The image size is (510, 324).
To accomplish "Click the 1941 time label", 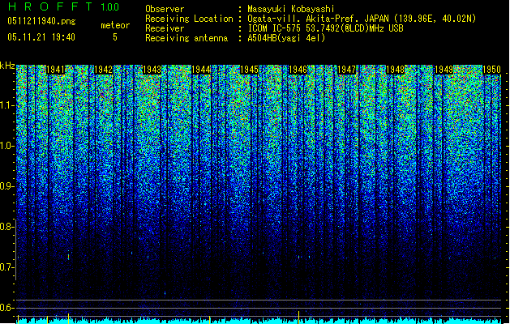I will (55, 70).
